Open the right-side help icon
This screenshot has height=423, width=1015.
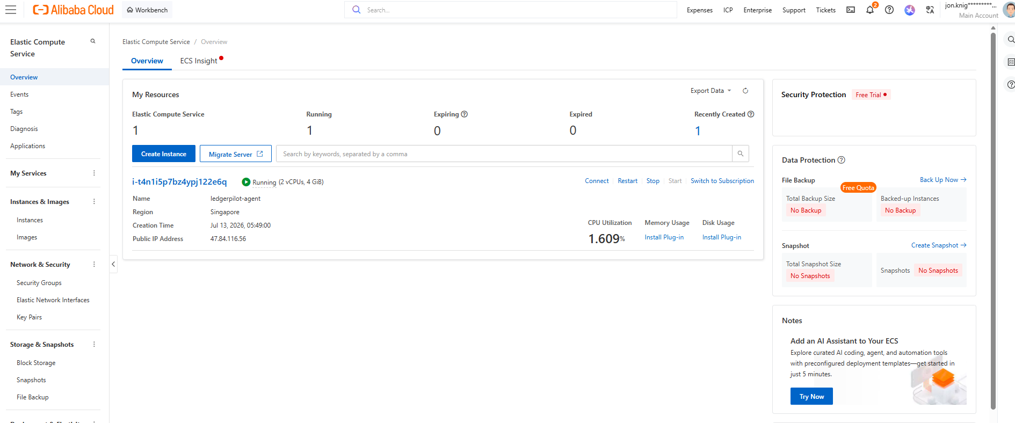pyautogui.click(x=1011, y=85)
